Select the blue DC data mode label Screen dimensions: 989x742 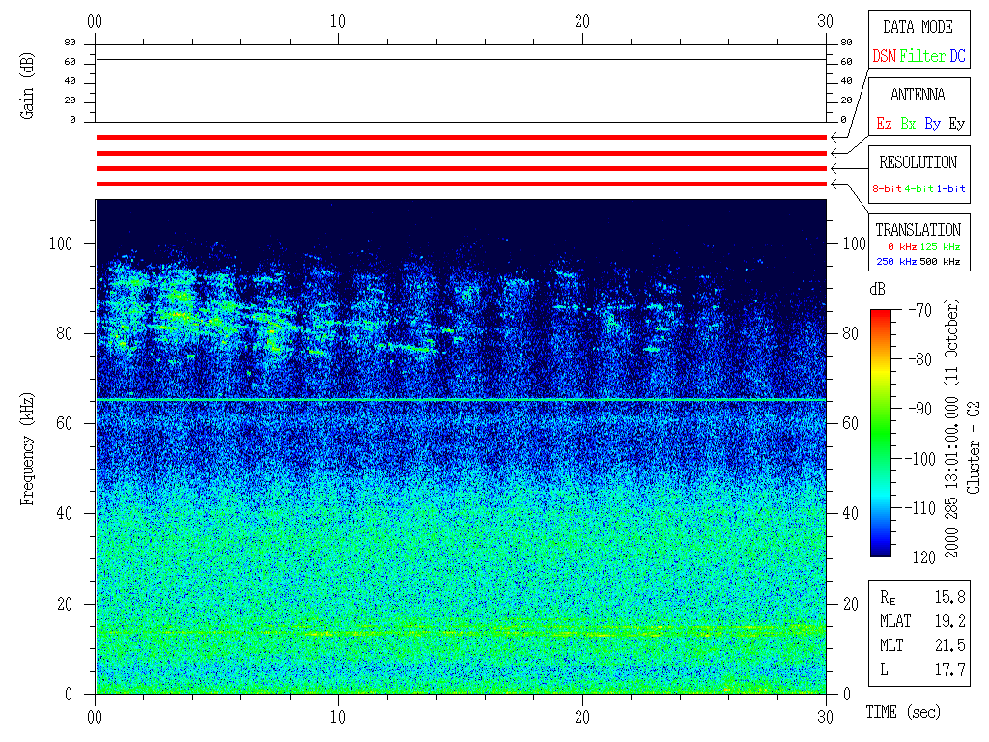[957, 57]
